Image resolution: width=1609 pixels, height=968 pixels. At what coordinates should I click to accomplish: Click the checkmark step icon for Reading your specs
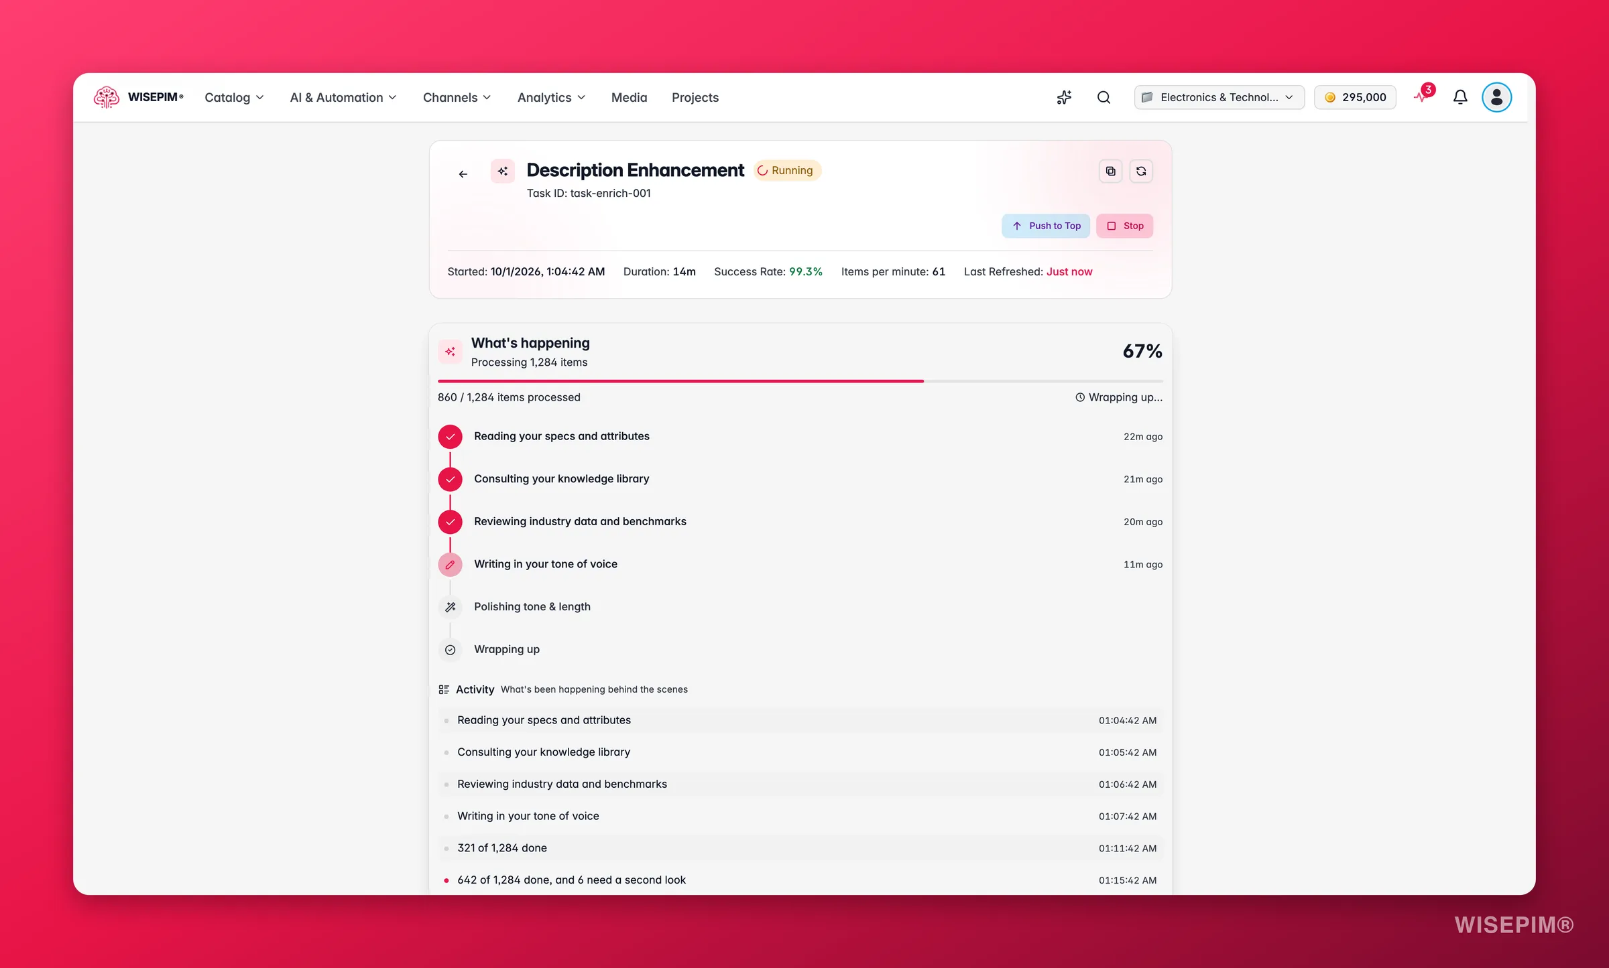pyautogui.click(x=450, y=437)
